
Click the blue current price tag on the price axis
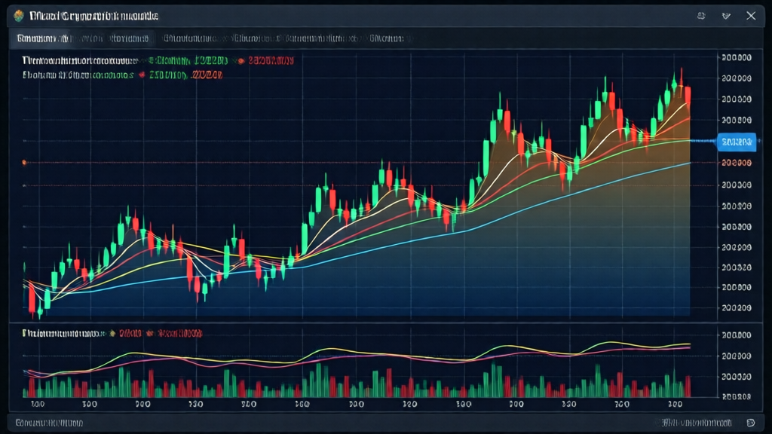[x=736, y=141]
